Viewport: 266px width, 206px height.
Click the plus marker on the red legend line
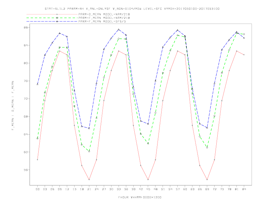(x=57, y=14)
